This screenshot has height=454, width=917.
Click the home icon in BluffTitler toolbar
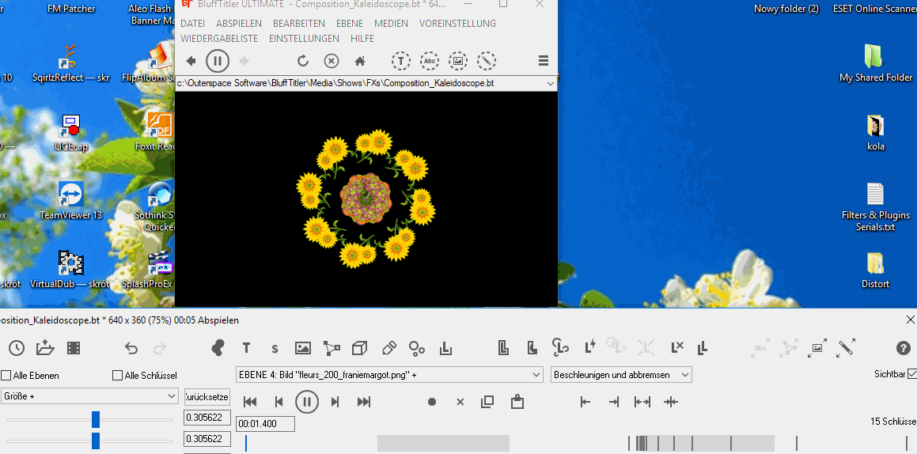click(x=360, y=61)
